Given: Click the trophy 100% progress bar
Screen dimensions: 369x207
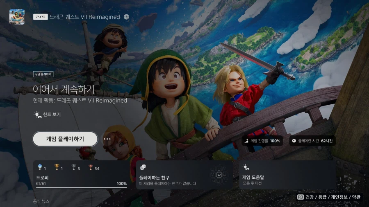Looking at the screenshot, I should coord(76,187).
